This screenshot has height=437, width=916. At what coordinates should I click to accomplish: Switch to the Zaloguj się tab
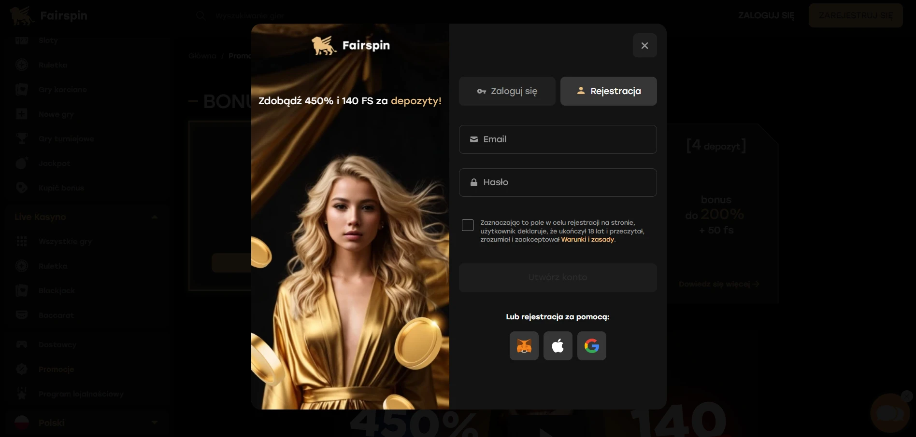click(507, 91)
